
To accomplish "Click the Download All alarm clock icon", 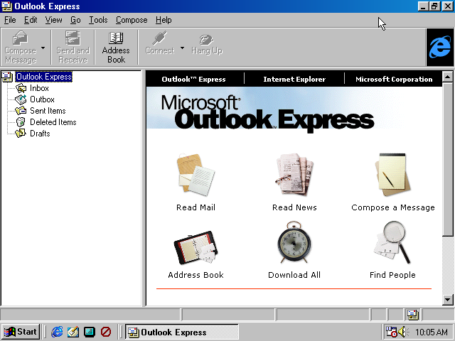I will [294, 242].
